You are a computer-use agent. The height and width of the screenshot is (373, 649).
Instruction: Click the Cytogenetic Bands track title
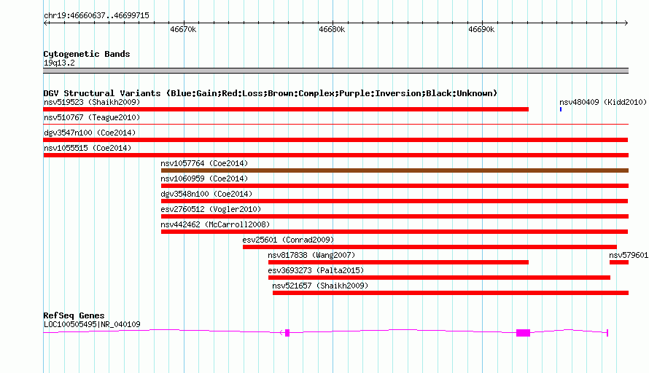[87, 54]
